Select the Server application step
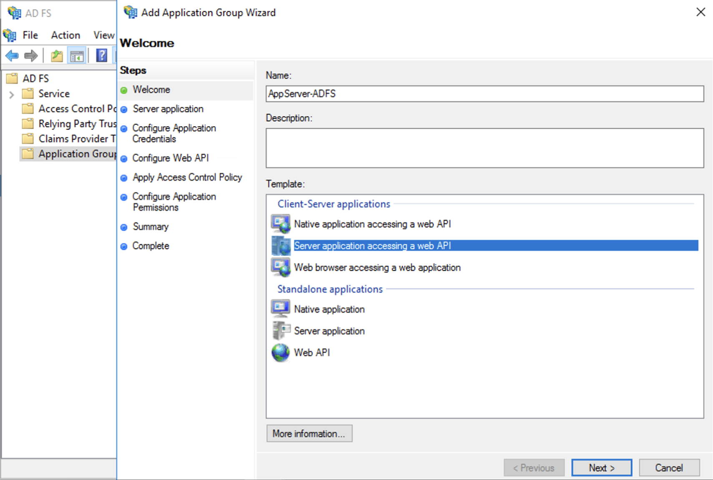Screen dimensions: 713x480 (x=168, y=109)
